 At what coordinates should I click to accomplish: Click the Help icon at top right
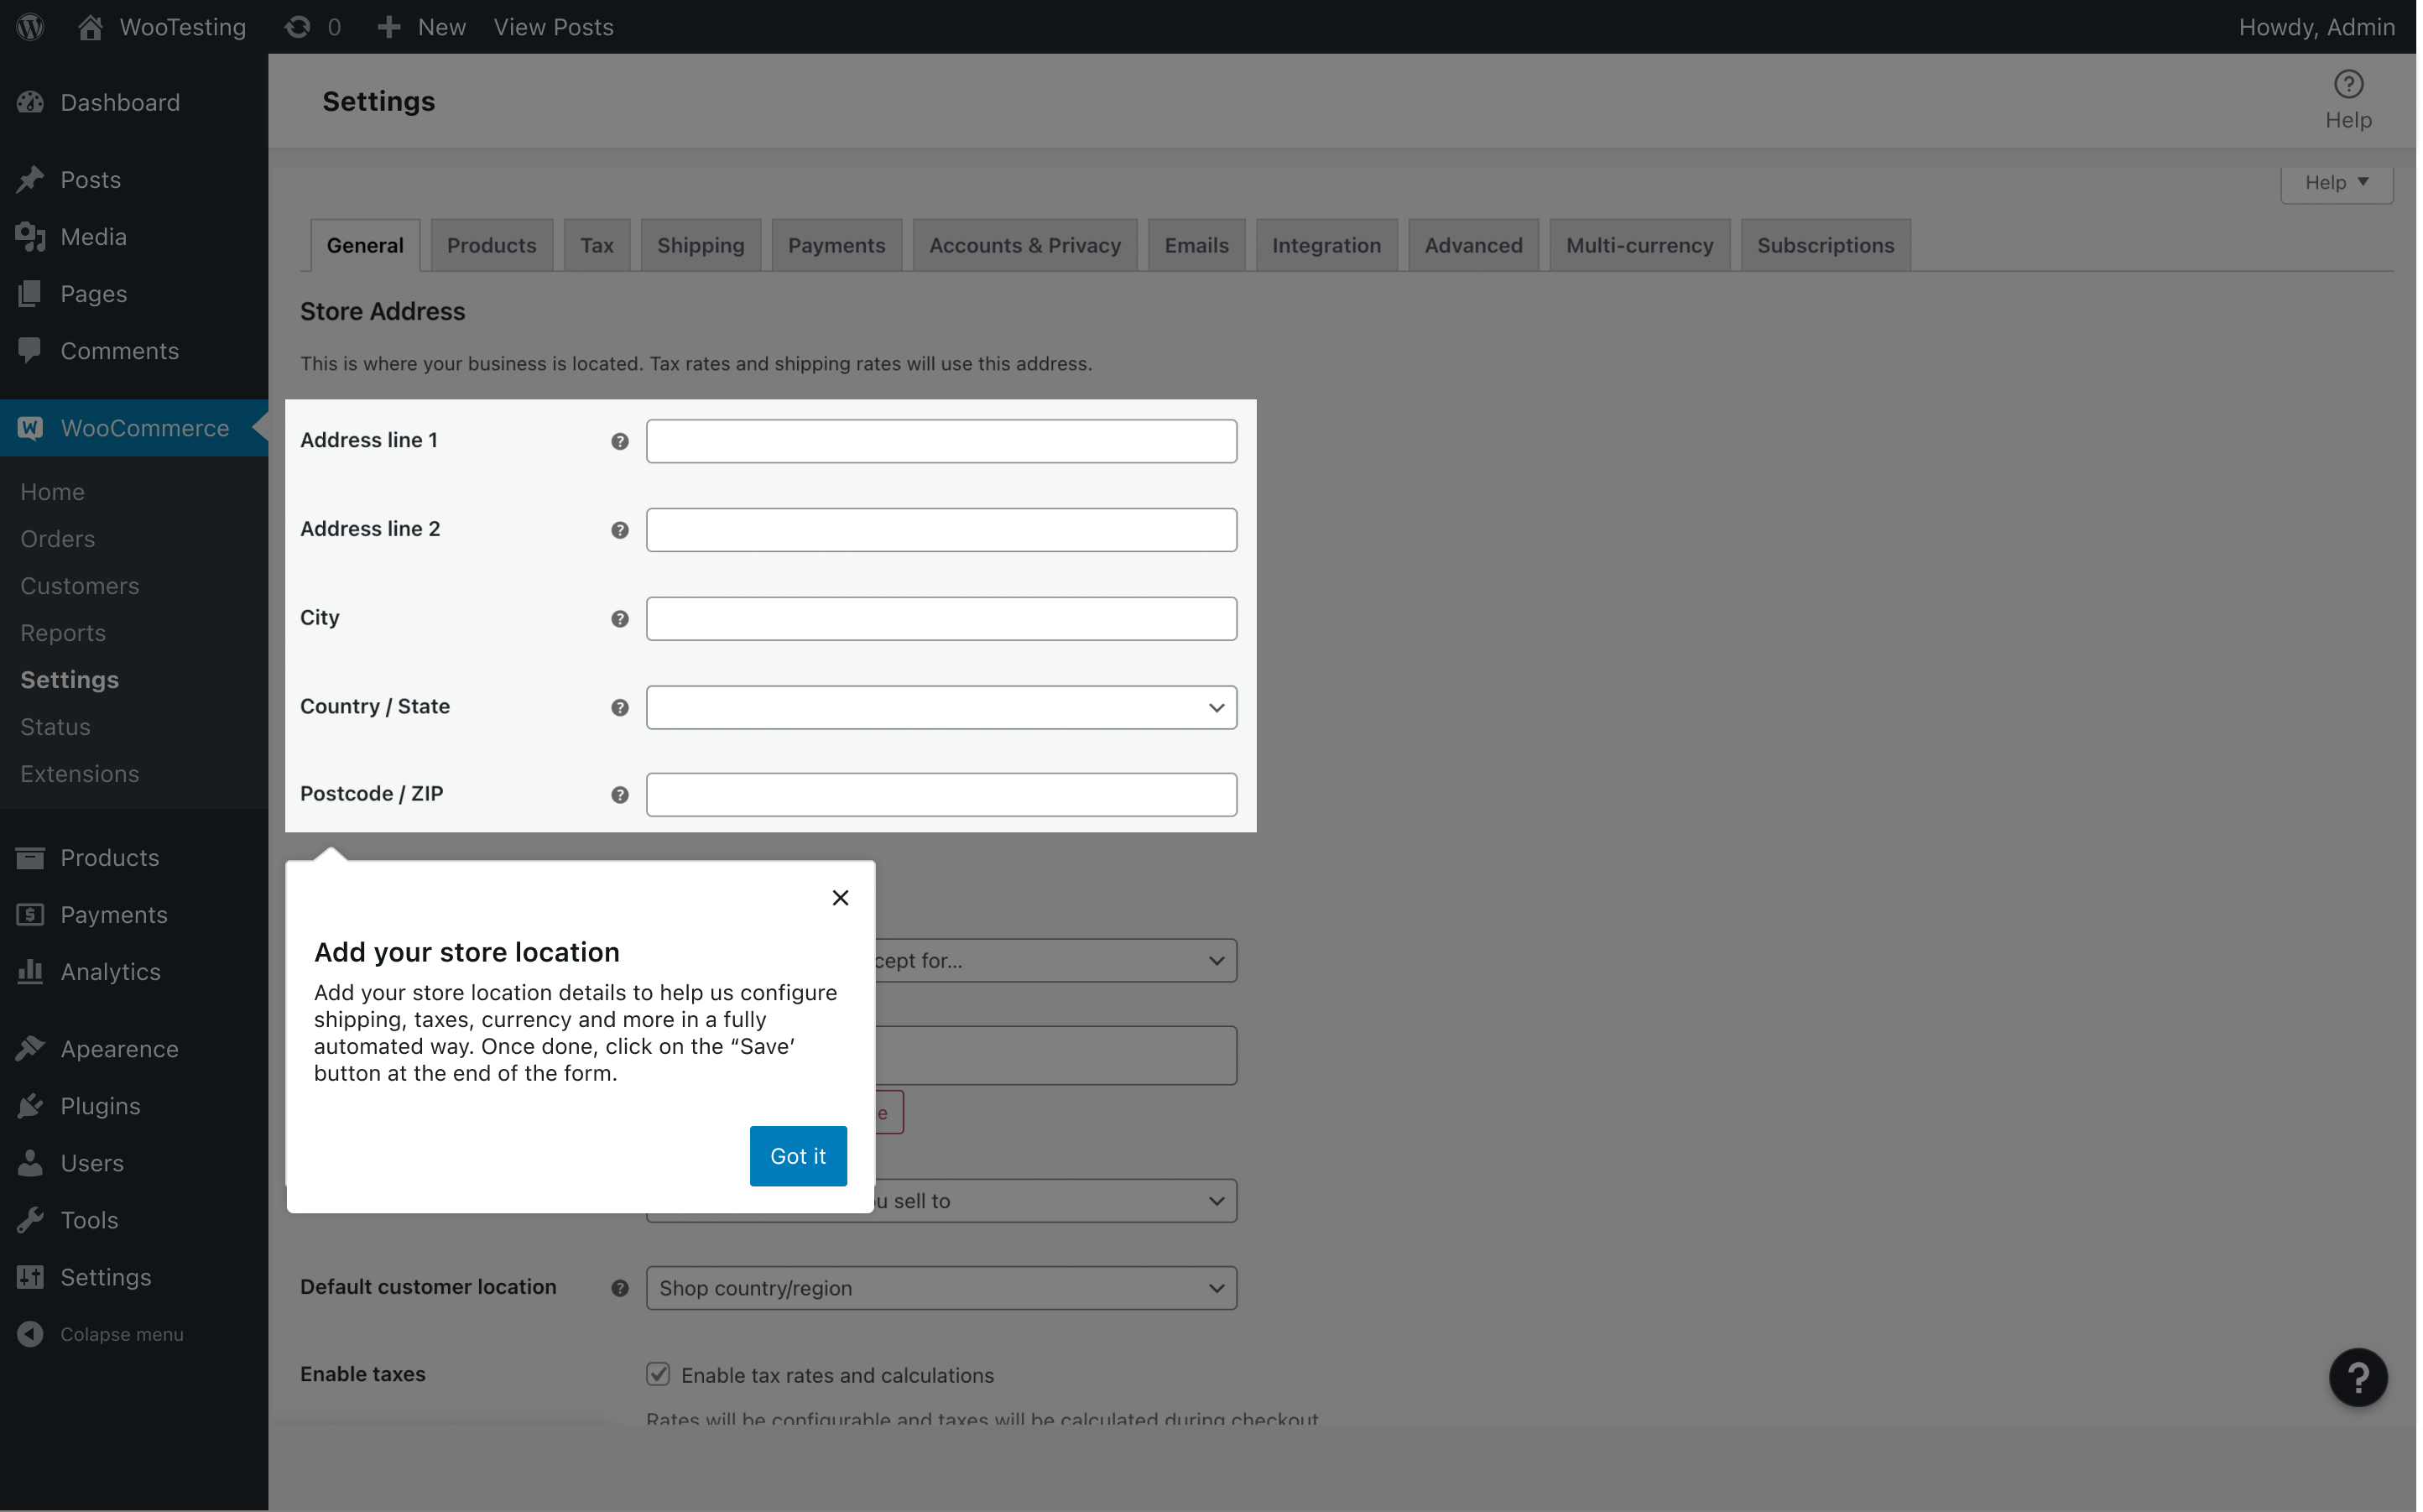click(x=2348, y=85)
